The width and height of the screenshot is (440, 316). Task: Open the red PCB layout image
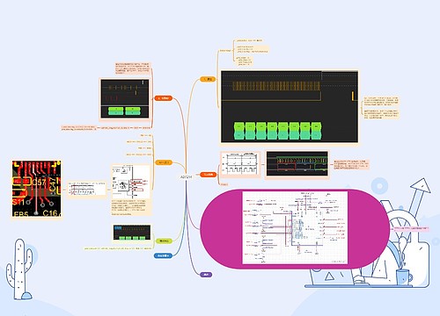(37, 189)
